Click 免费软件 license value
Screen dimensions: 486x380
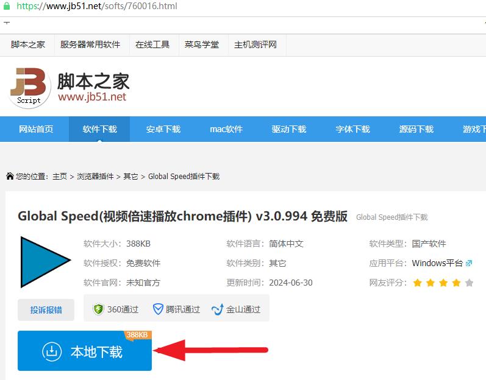point(143,263)
